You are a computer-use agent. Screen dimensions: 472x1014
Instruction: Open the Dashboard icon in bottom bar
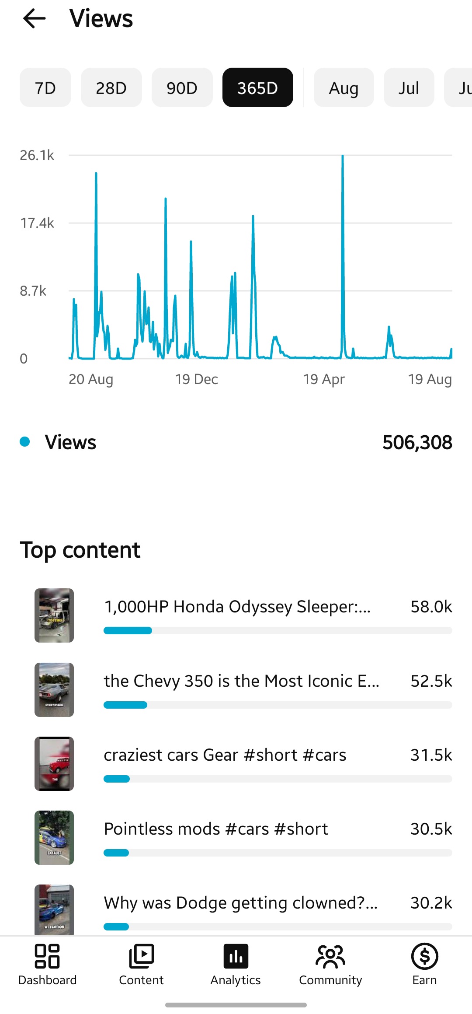47,956
